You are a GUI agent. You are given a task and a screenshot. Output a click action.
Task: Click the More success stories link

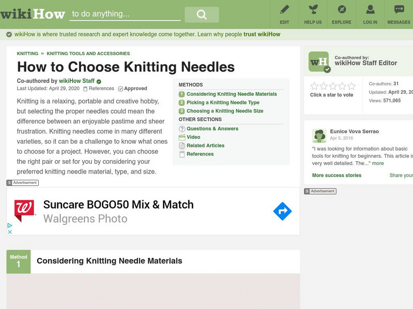click(x=337, y=176)
